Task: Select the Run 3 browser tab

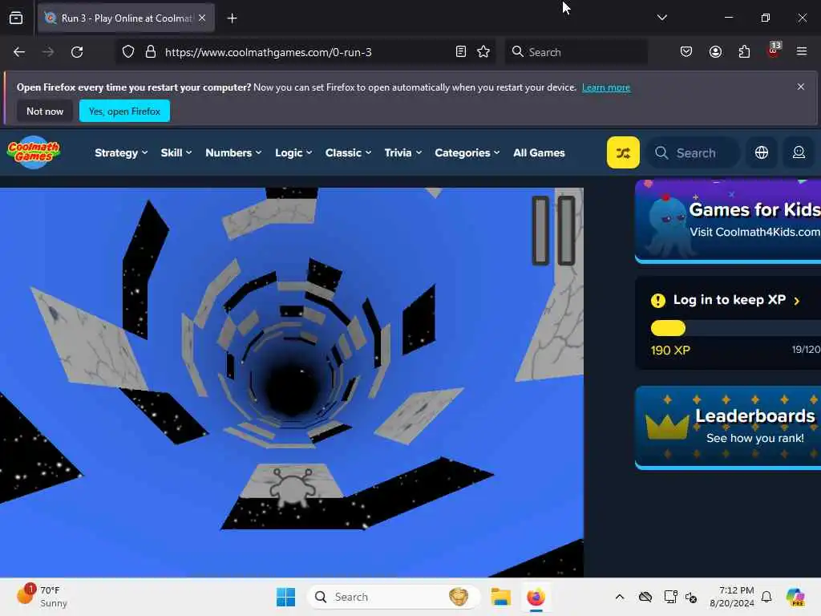Action: [126, 18]
